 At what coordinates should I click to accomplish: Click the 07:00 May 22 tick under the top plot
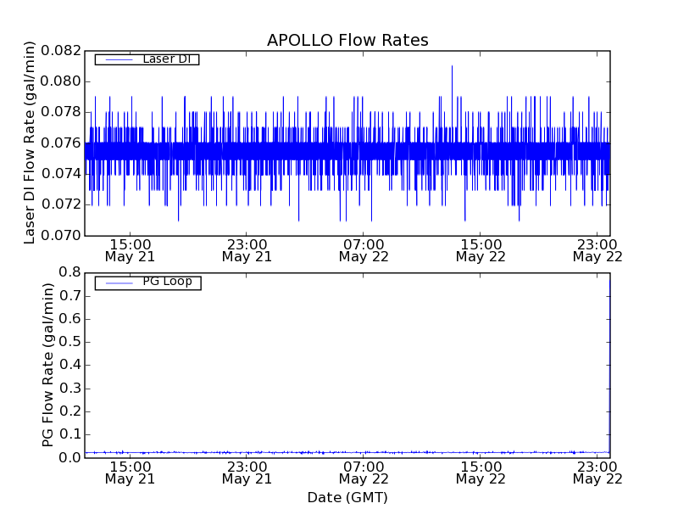click(364, 249)
